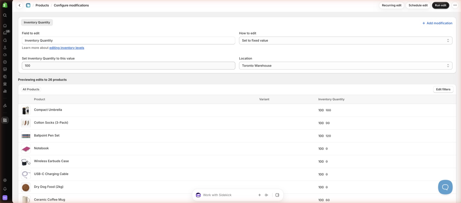Image resolution: width=461 pixels, height=203 pixels.
Task: Click the Set Inventory Quantity value field
Action: click(129, 66)
